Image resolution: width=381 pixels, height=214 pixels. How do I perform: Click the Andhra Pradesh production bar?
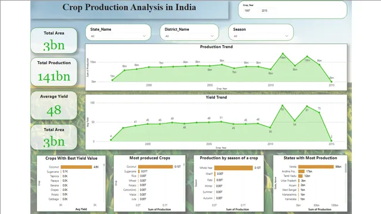pyautogui.click(x=301, y=171)
